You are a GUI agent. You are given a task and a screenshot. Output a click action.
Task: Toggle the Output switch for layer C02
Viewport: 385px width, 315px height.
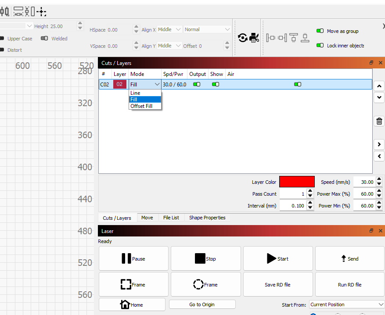197,84
